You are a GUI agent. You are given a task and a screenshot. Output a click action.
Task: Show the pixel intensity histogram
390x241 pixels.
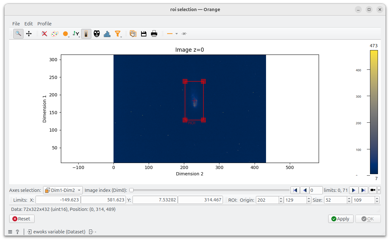[107, 34]
